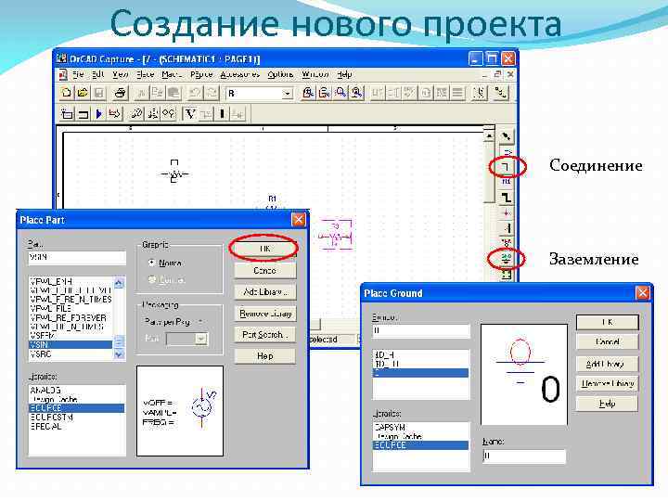This screenshot has width=668, height=501.
Task: Select the arrow Select tool in tool palette
Action: pos(507,136)
